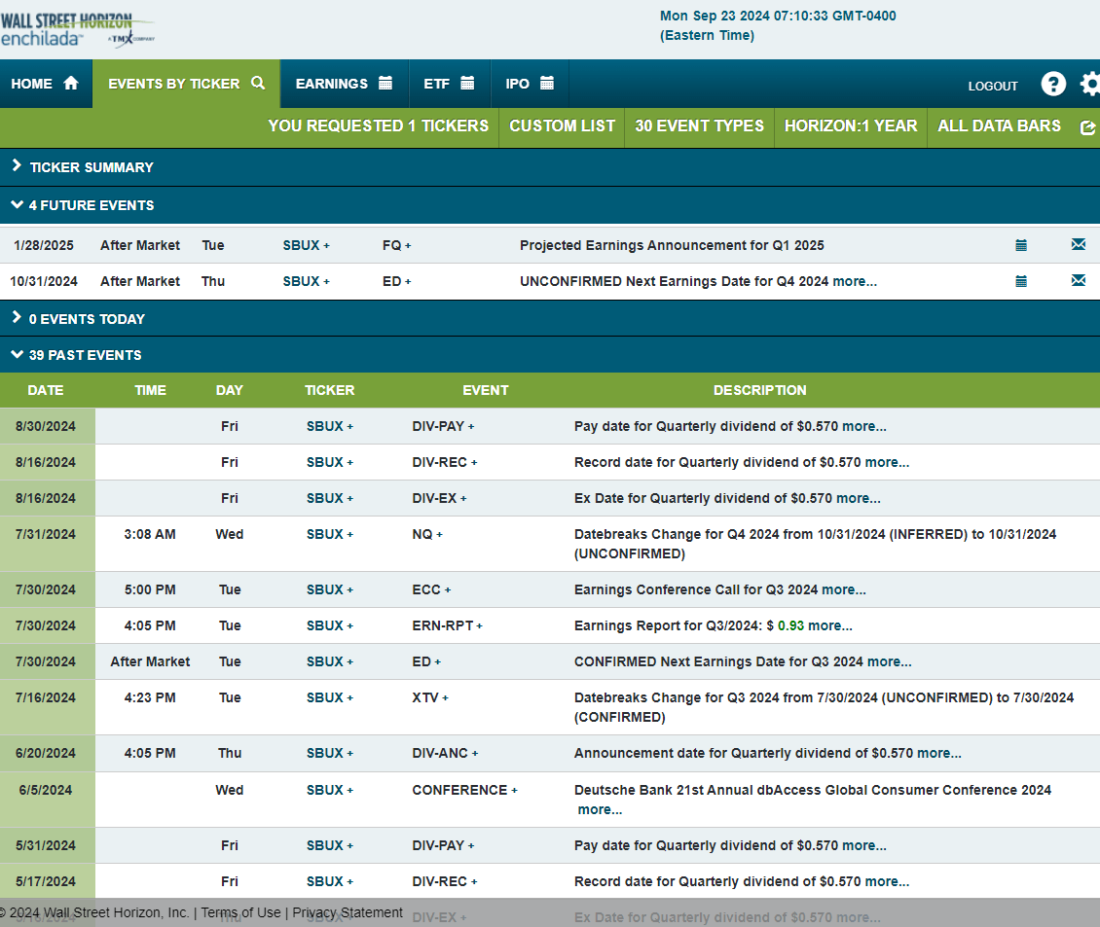Click more... on 8/30/2024 pay date description

(x=864, y=426)
